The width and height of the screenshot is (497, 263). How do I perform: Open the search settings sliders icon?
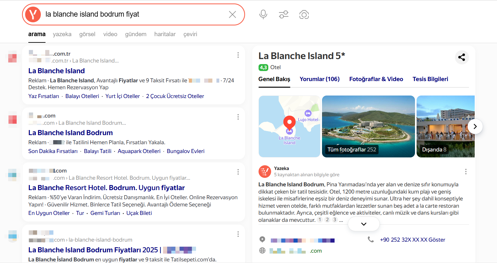point(284,14)
